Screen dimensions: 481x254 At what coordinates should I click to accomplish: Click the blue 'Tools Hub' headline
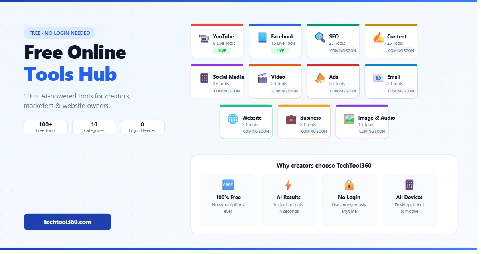tap(70, 74)
